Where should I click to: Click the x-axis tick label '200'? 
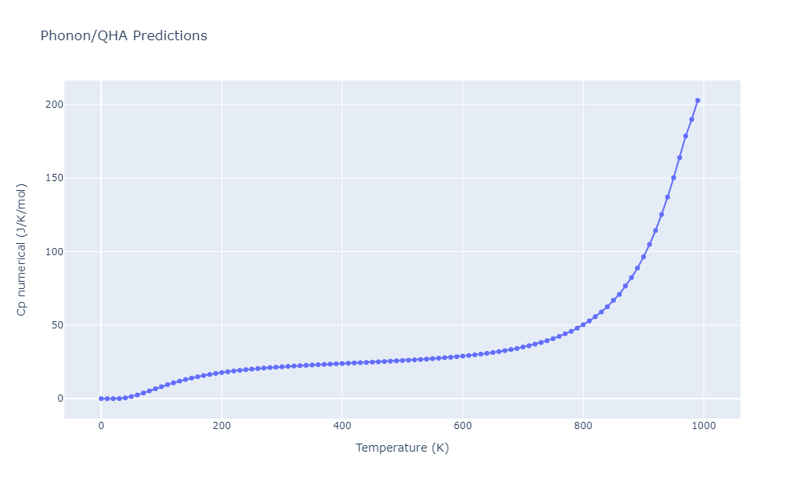point(221,425)
